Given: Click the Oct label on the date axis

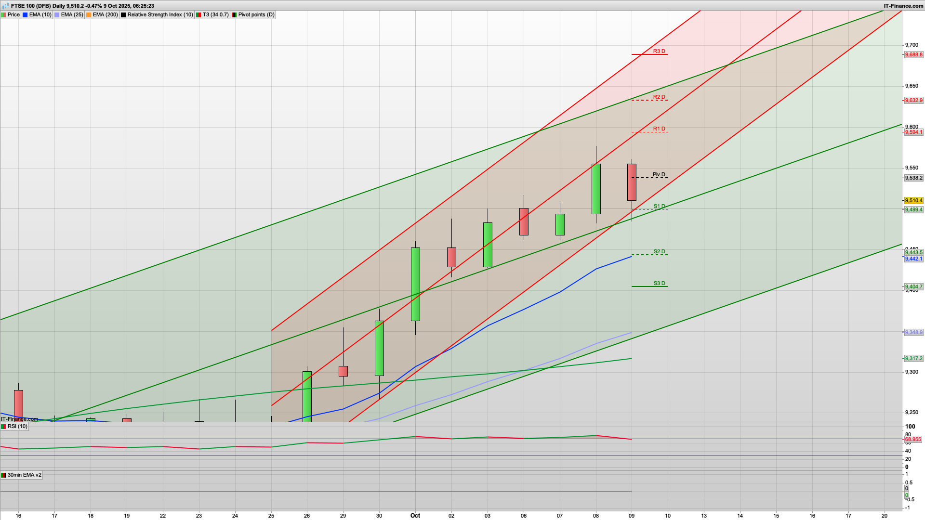Looking at the screenshot, I should click(x=415, y=516).
